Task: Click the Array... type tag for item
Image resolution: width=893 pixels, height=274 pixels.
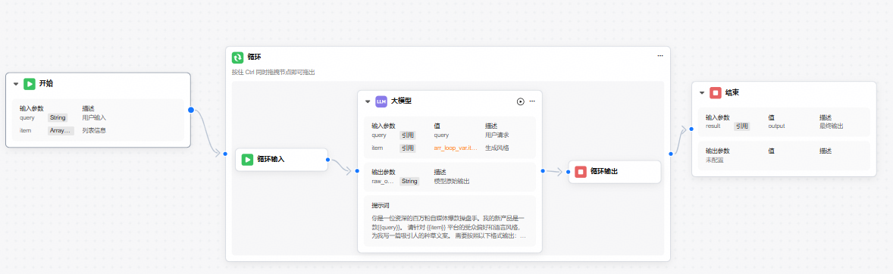Action: coord(61,131)
